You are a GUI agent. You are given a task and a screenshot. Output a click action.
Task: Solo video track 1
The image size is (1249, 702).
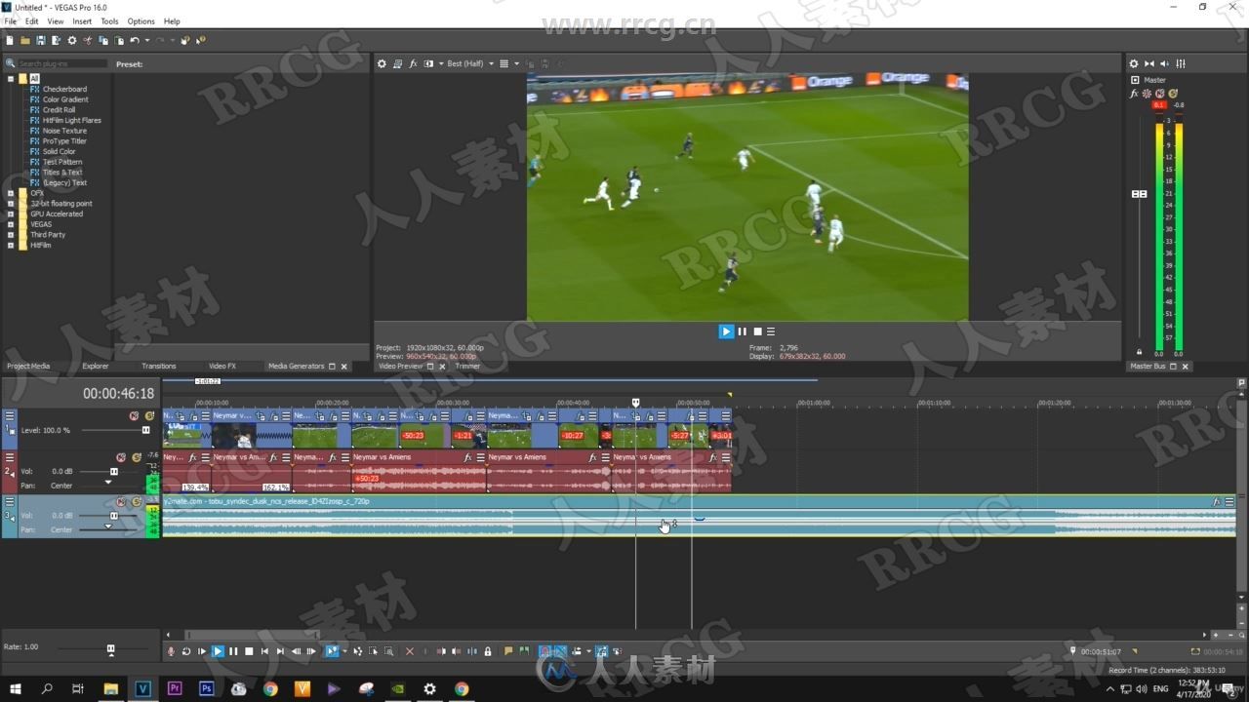pos(148,415)
